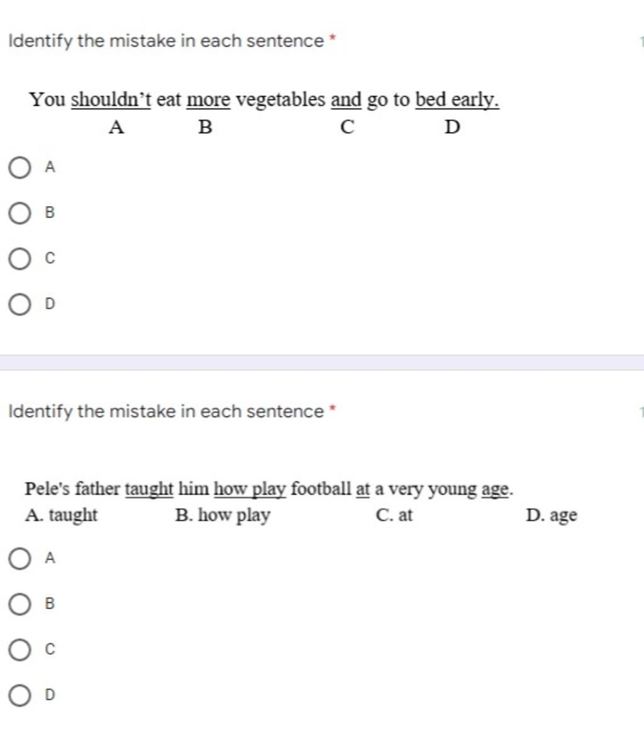Click the "B. how play" answer label
Image resolution: width=644 pixels, height=732 pixels.
[223, 516]
